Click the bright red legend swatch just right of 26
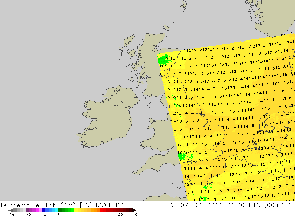Image resolution: width=295 pixels, height=216 pixels. (x=102, y=210)
